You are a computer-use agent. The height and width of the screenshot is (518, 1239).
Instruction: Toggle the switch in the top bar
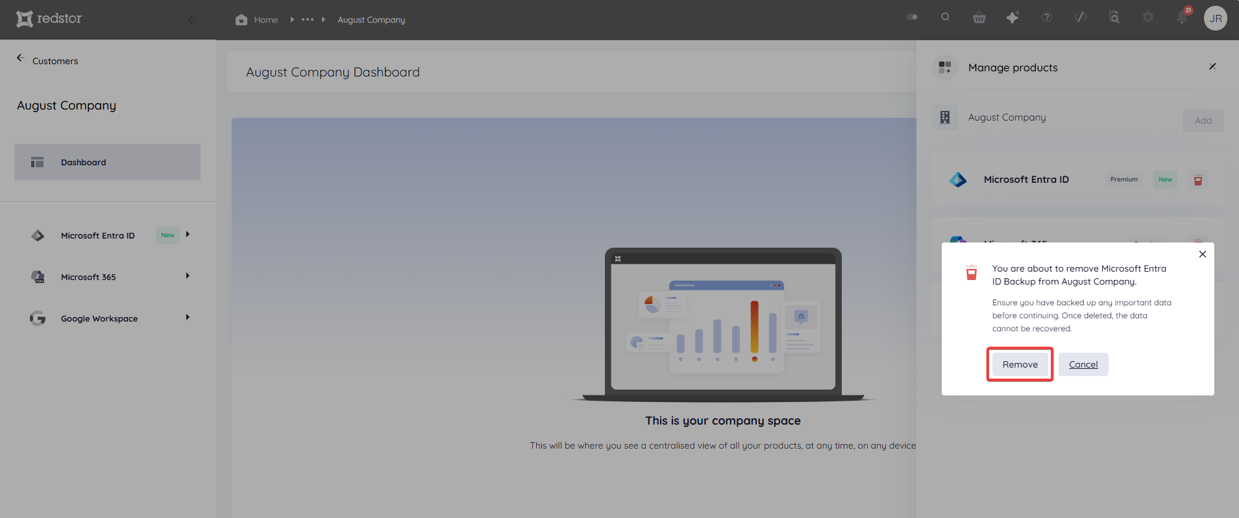point(912,17)
